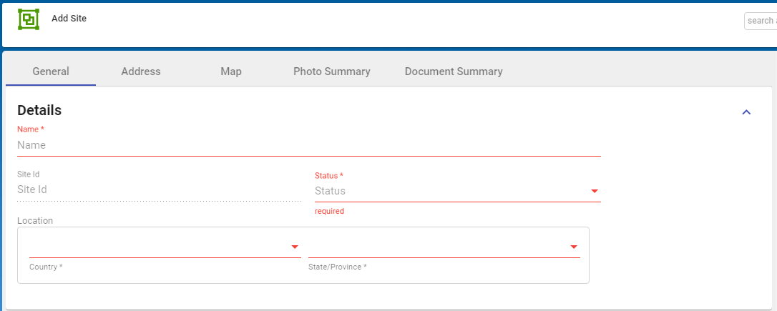
Task: Open the Status combo box
Action: pyautogui.click(x=451, y=192)
